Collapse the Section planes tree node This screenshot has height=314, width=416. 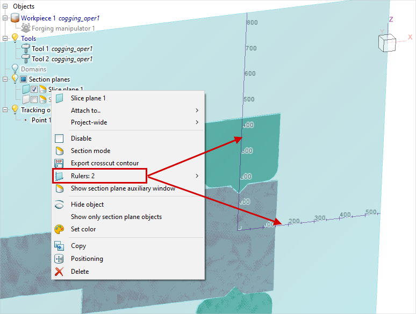[5, 79]
